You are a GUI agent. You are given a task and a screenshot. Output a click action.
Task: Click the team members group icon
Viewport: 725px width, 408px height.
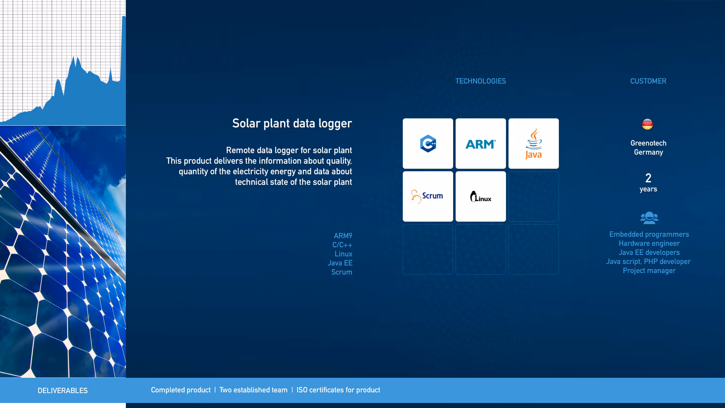(x=649, y=218)
